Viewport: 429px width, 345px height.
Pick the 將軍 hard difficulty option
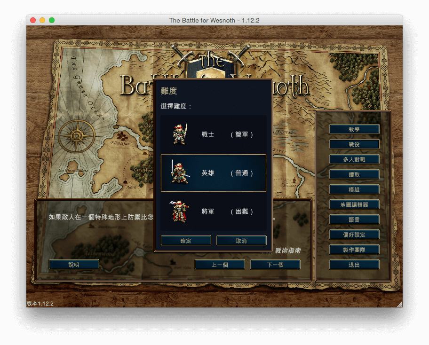214,212
